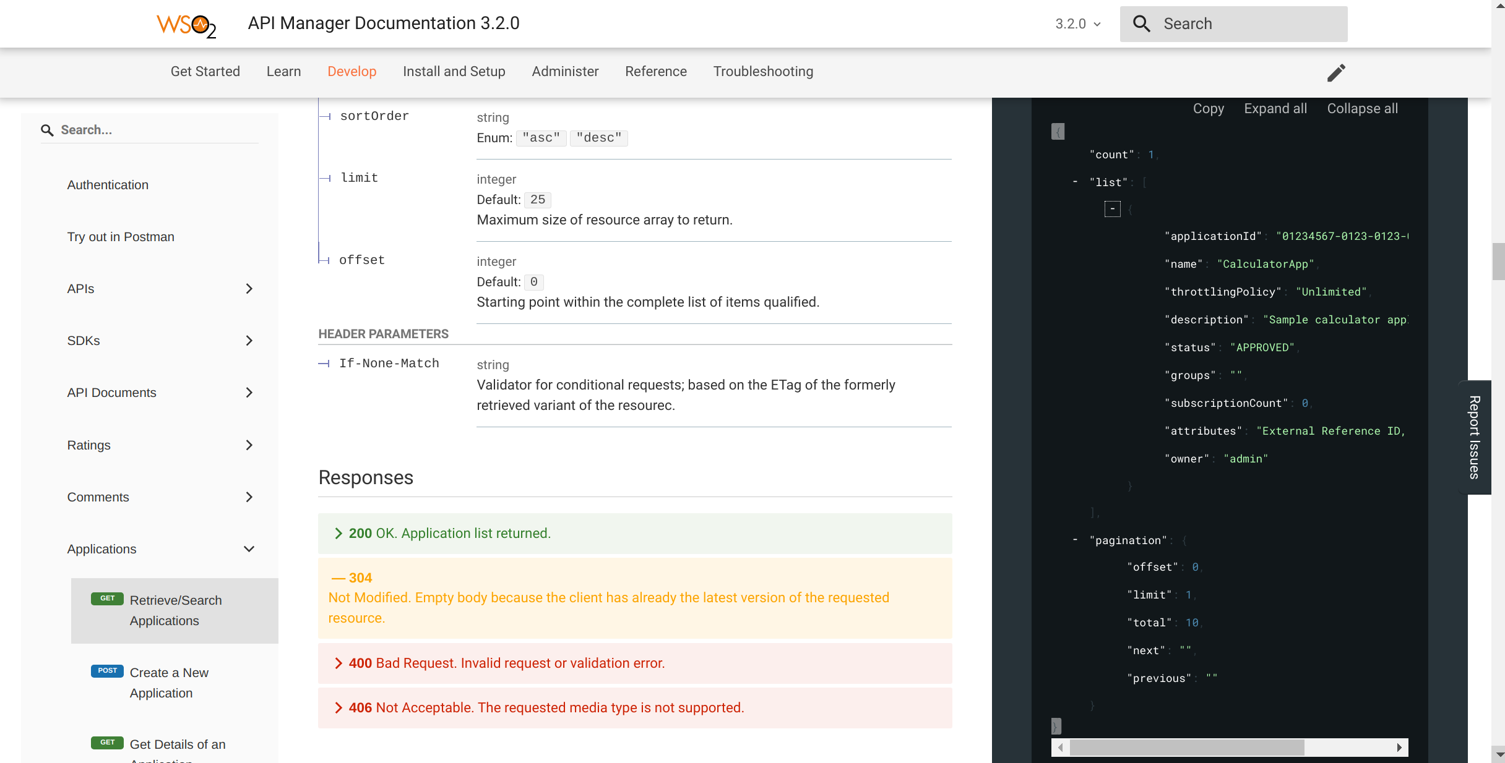The image size is (1505, 763).
Task: Collapse the Applications sidebar section
Action: pos(249,549)
